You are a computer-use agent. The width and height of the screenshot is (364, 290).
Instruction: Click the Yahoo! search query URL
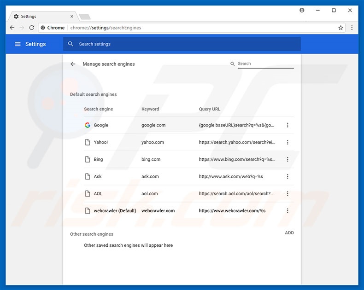[x=237, y=142]
